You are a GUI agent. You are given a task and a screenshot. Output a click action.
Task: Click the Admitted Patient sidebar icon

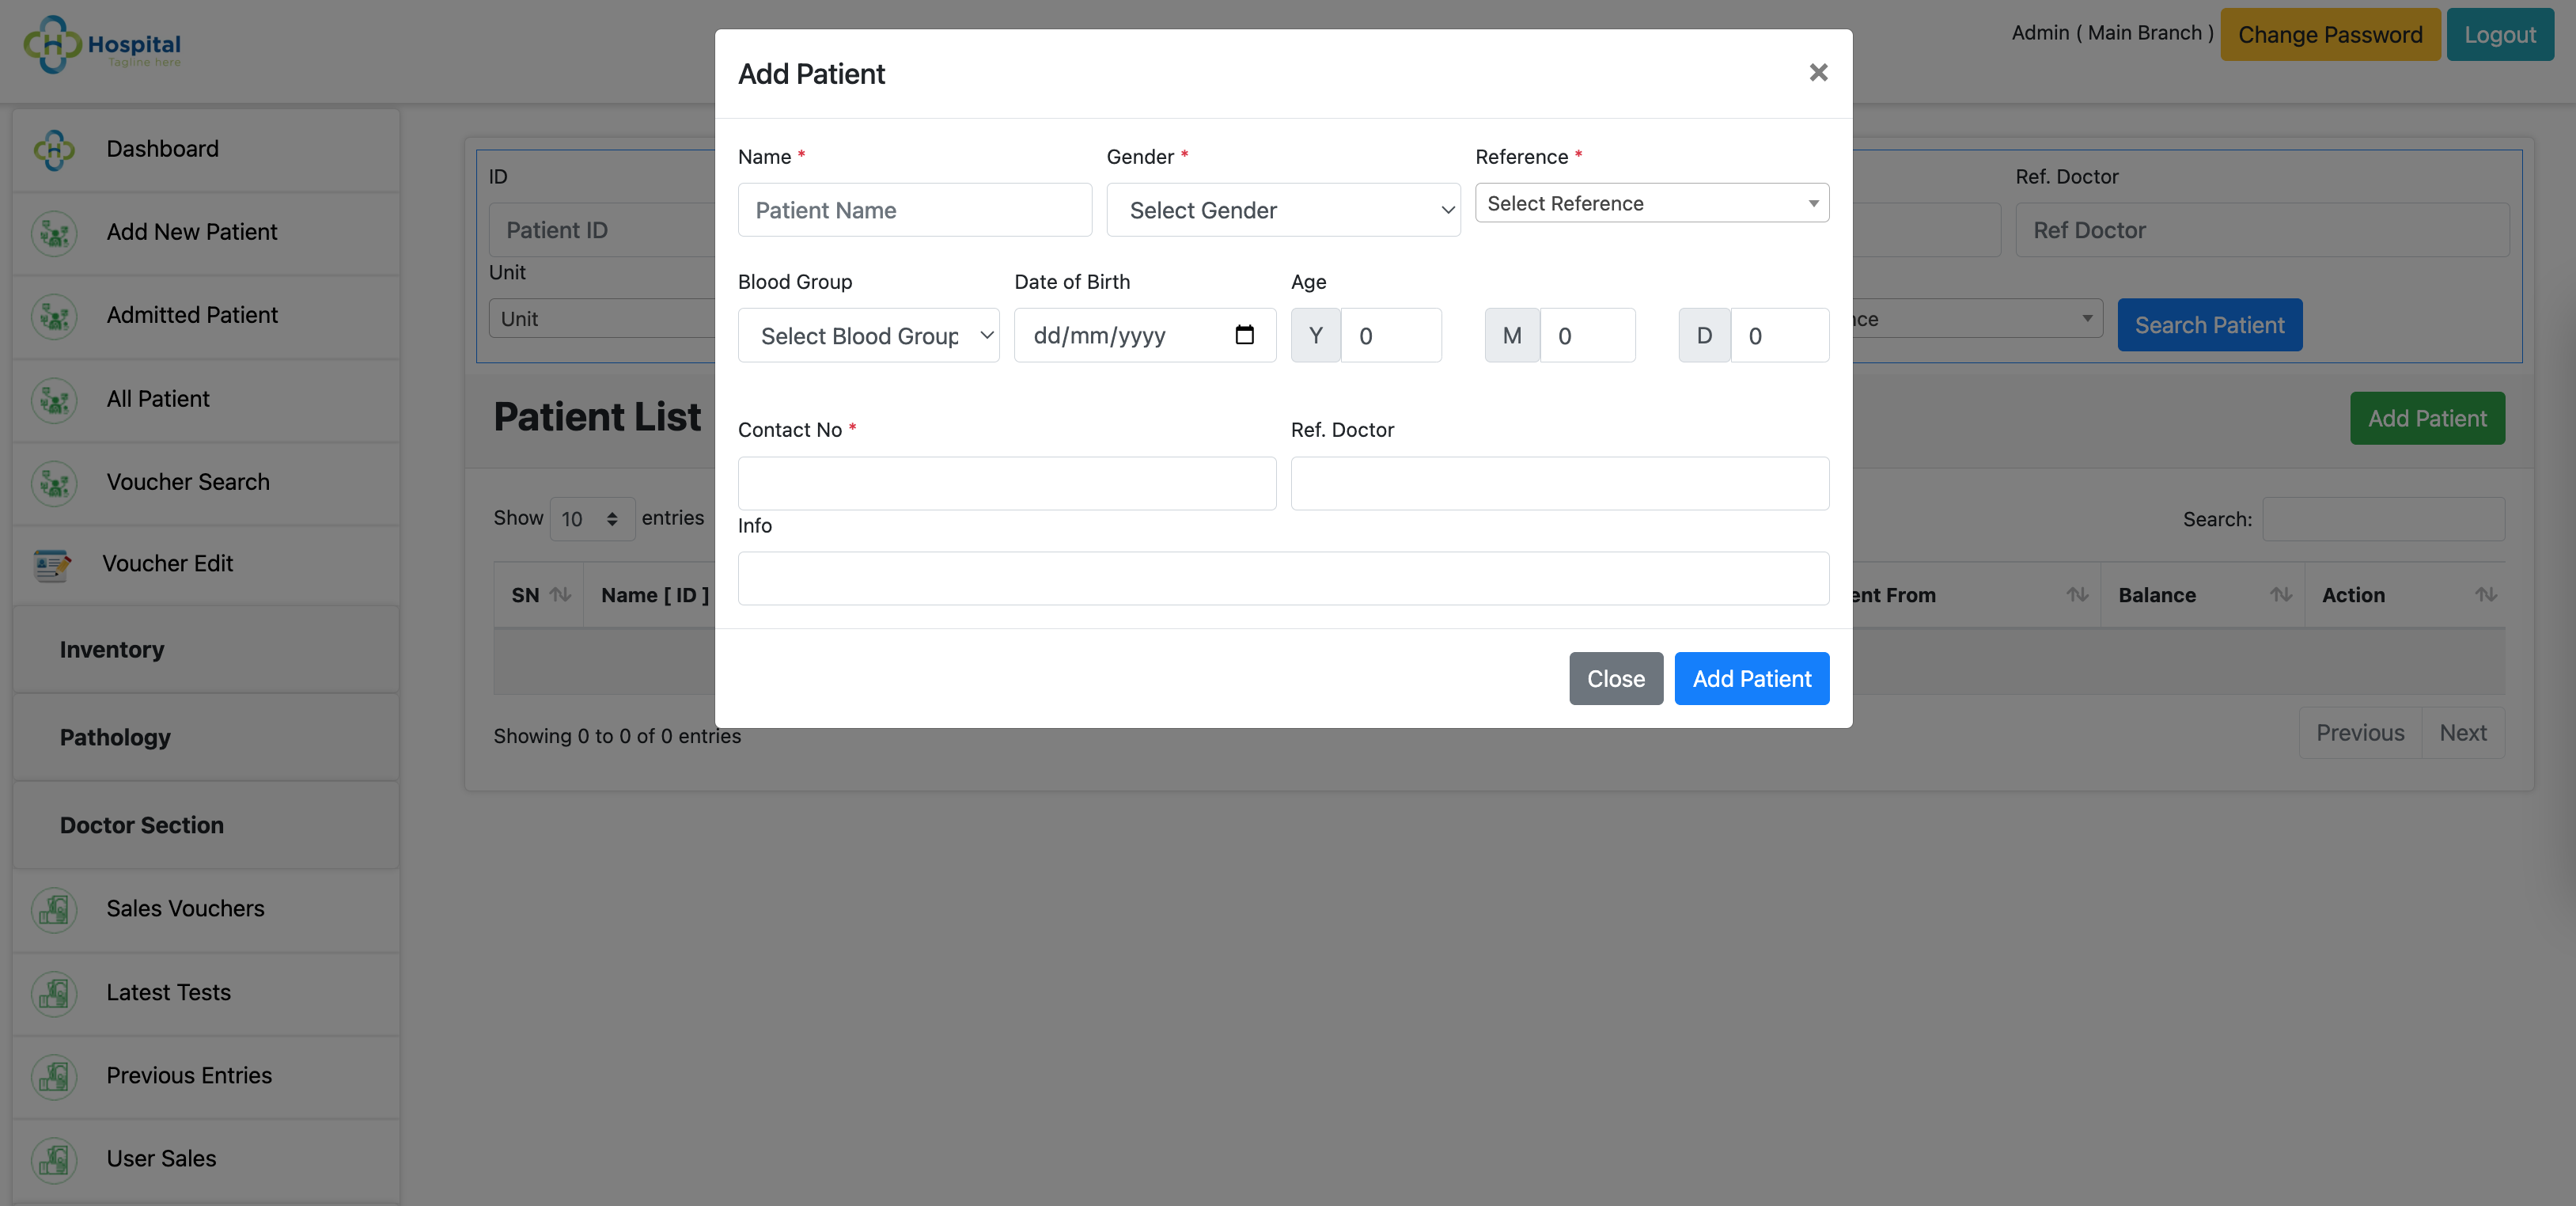[54, 316]
